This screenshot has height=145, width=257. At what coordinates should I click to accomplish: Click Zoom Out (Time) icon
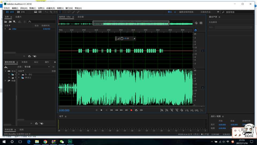pyautogui.click(x=177, y=110)
